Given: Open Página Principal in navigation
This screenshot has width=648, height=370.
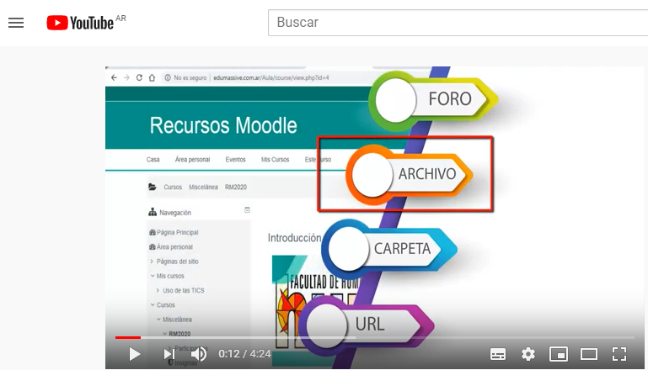Looking at the screenshot, I should (x=178, y=232).
